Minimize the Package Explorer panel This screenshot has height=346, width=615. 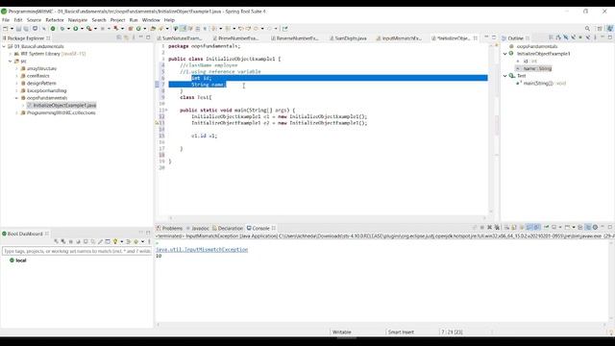[141, 37]
